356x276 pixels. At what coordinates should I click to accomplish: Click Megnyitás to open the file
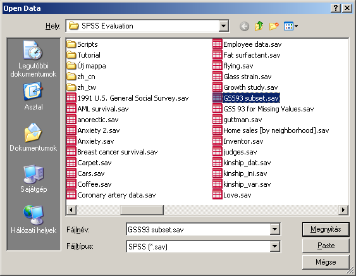tap(326, 229)
